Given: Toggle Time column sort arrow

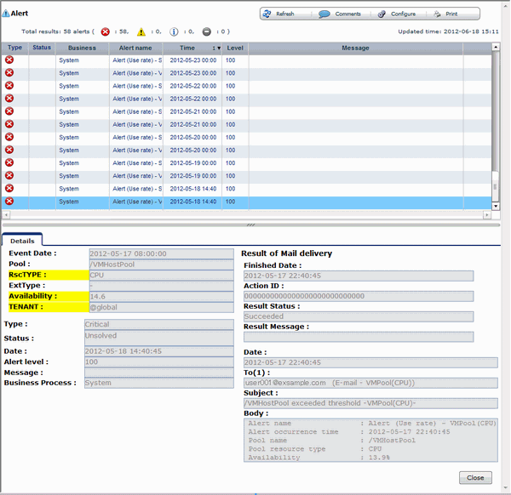Looking at the screenshot, I should (x=218, y=48).
